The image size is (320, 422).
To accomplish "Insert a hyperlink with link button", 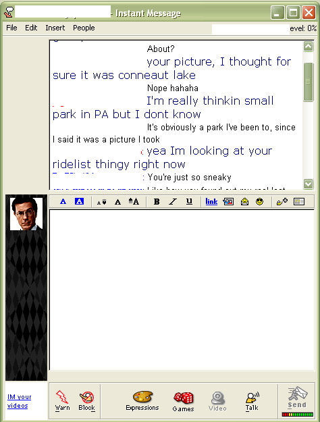I will 211,202.
